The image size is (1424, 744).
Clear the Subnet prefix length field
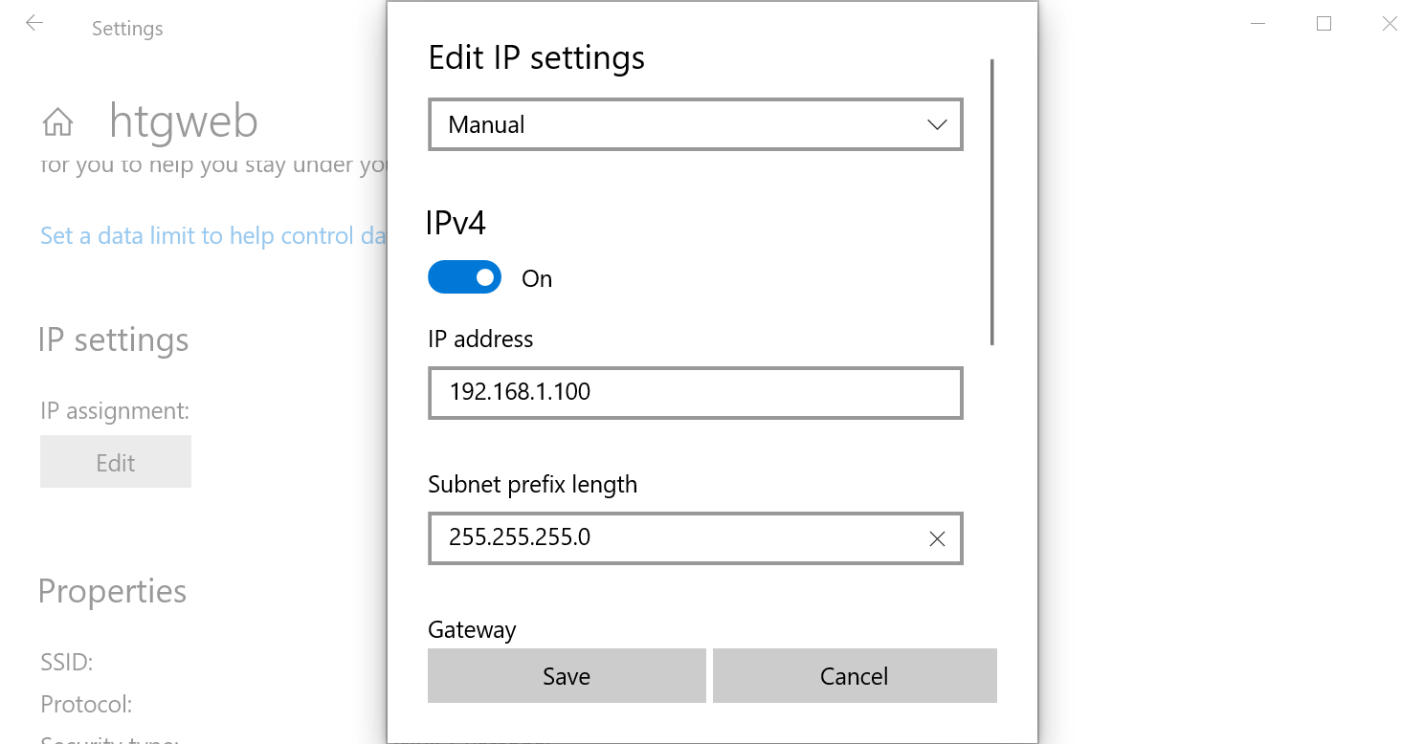pos(936,538)
